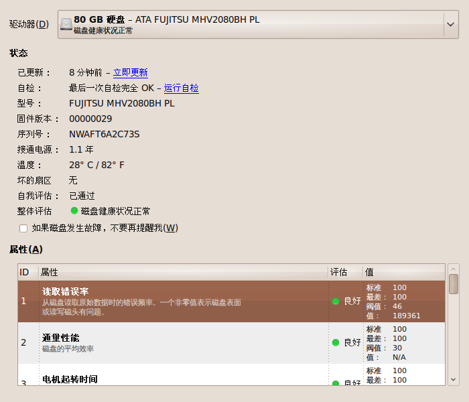Click the threshold value 46 in row 1
The height and width of the screenshot is (402, 469).
397,306
